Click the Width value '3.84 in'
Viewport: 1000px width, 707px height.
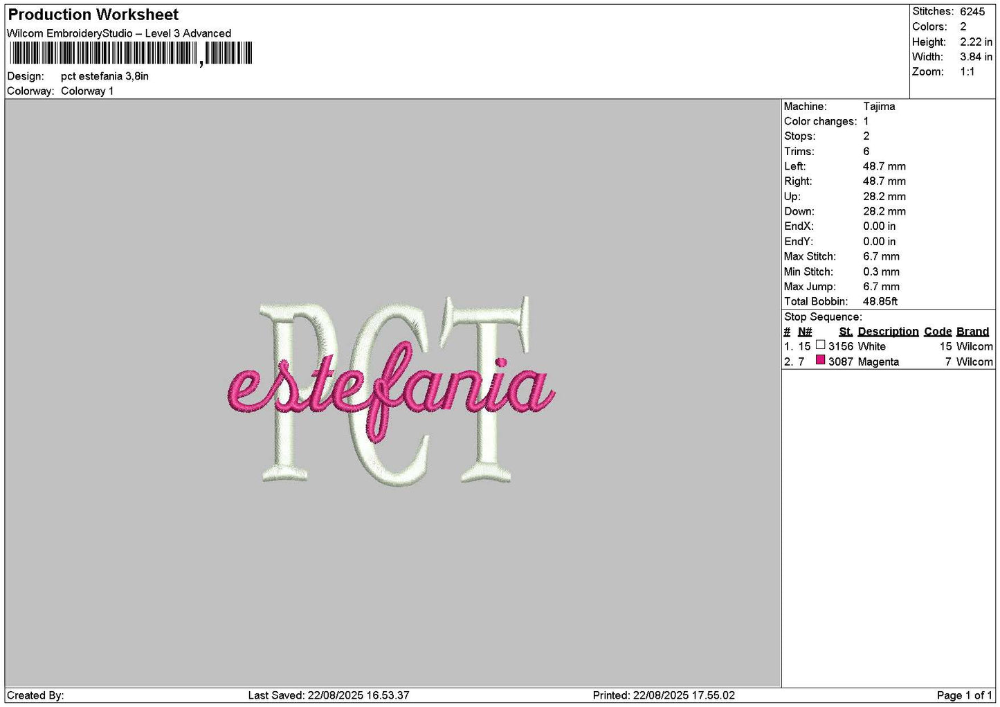point(976,57)
